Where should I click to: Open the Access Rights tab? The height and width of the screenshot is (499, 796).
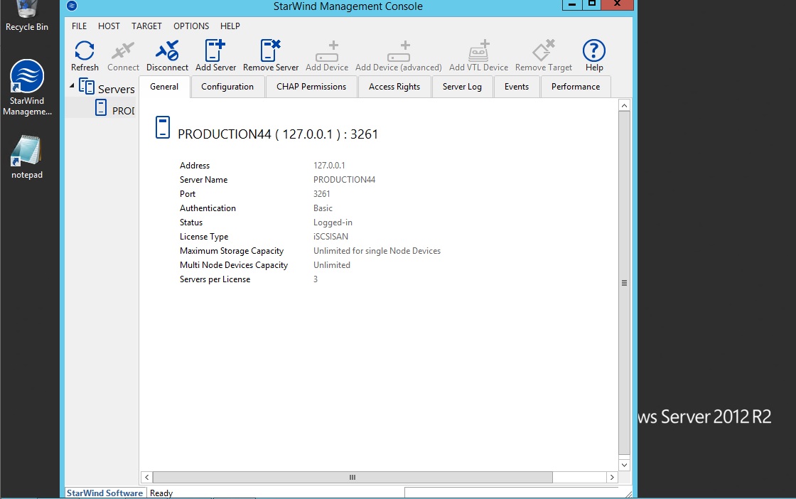tap(394, 87)
